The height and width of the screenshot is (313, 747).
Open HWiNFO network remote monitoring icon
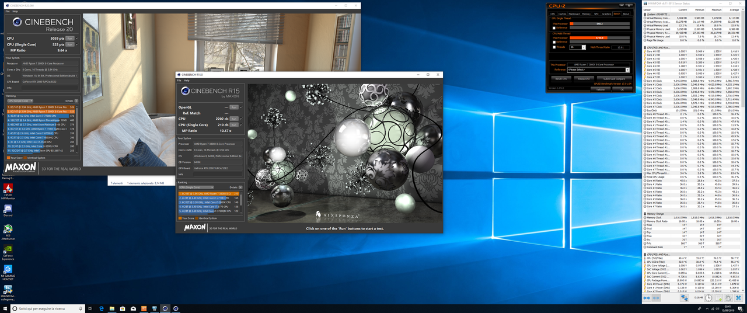(x=685, y=298)
